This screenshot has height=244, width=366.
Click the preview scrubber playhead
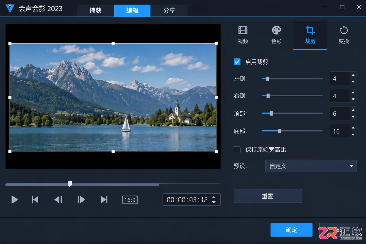pos(70,184)
